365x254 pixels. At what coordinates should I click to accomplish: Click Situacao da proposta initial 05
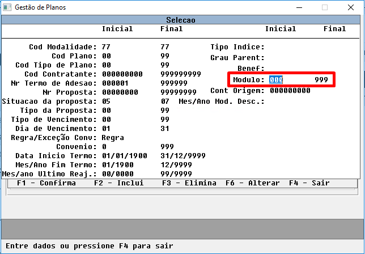coord(106,101)
